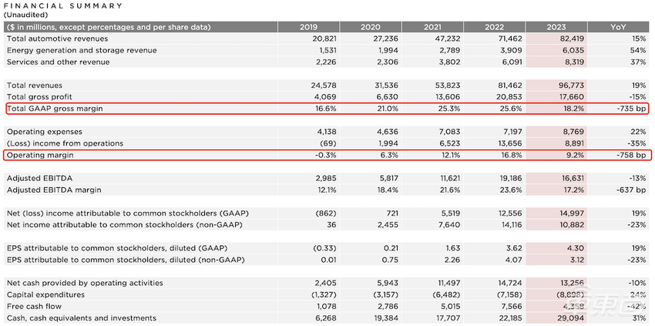Select Net income non-GAAP row label
The image size is (655, 326).
pyautogui.click(x=125, y=225)
